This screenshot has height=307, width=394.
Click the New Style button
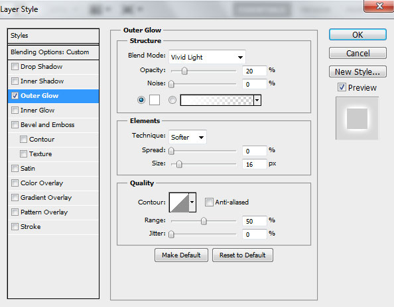(358, 71)
